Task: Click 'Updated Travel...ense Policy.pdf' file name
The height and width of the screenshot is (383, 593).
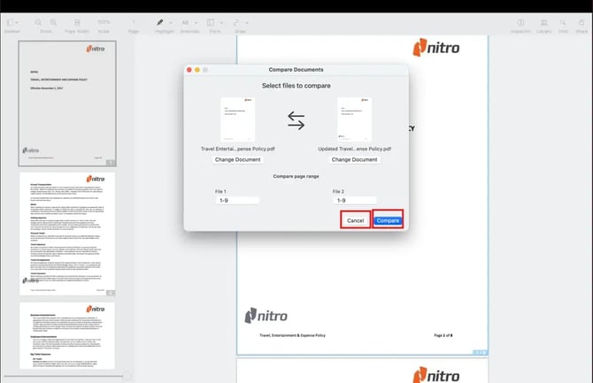Action: [354, 149]
